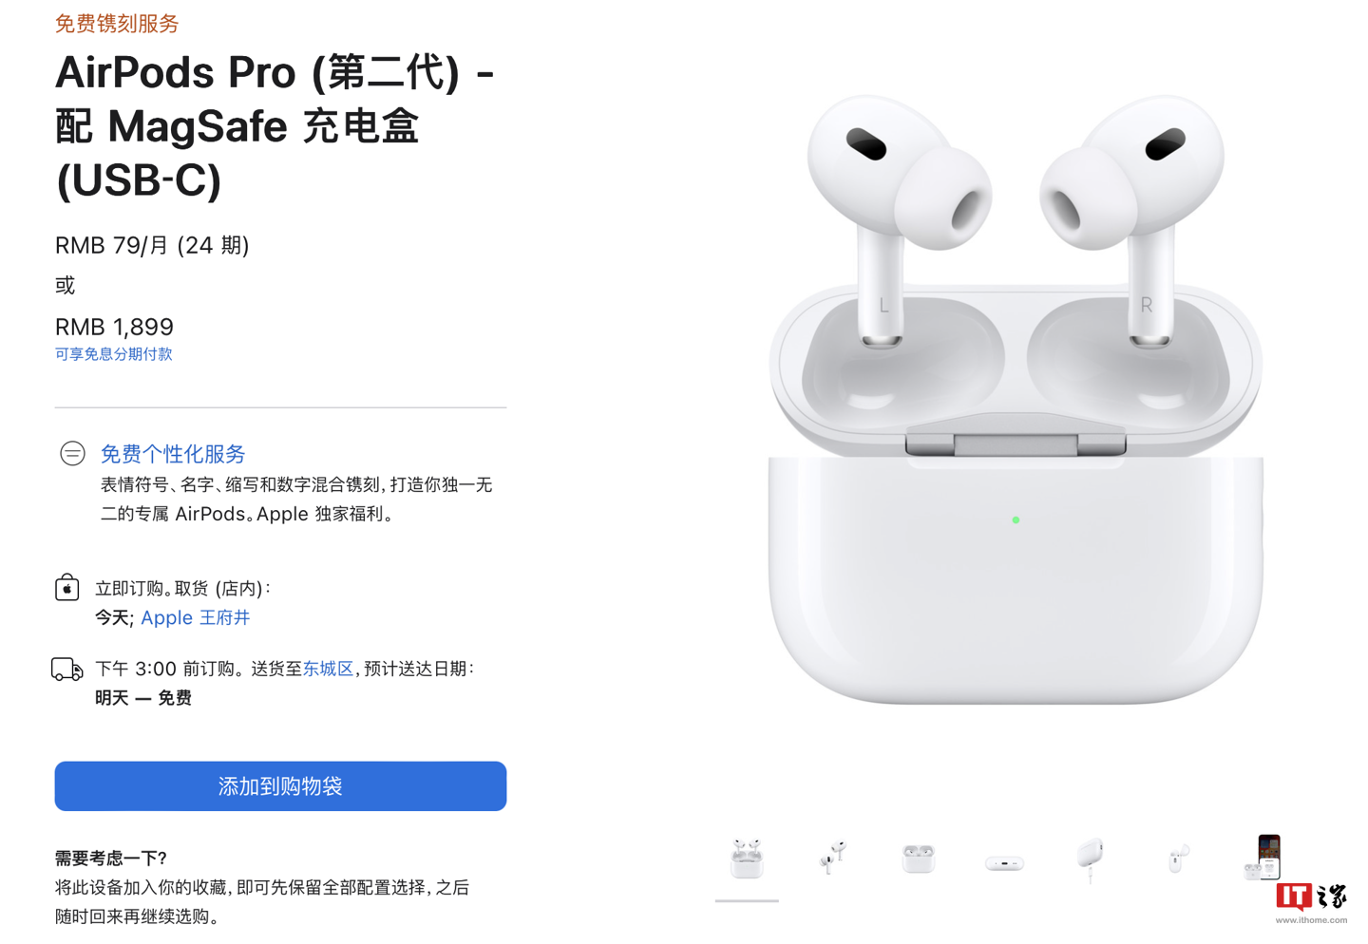Open the 免费个性化服务 link

point(173,454)
